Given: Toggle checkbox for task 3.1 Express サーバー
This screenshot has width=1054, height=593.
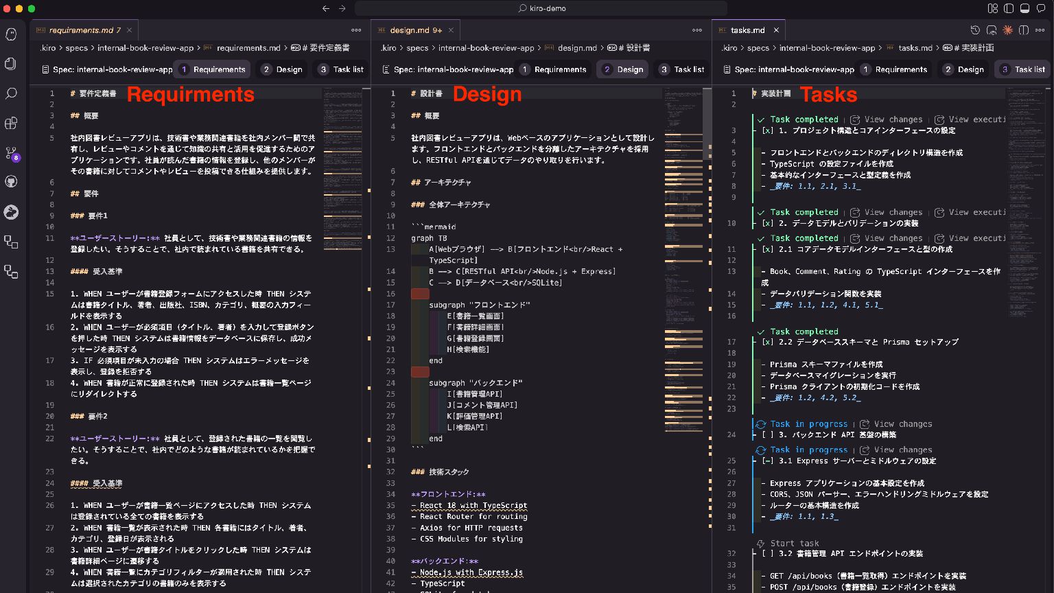Looking at the screenshot, I should pyautogui.click(x=768, y=461).
